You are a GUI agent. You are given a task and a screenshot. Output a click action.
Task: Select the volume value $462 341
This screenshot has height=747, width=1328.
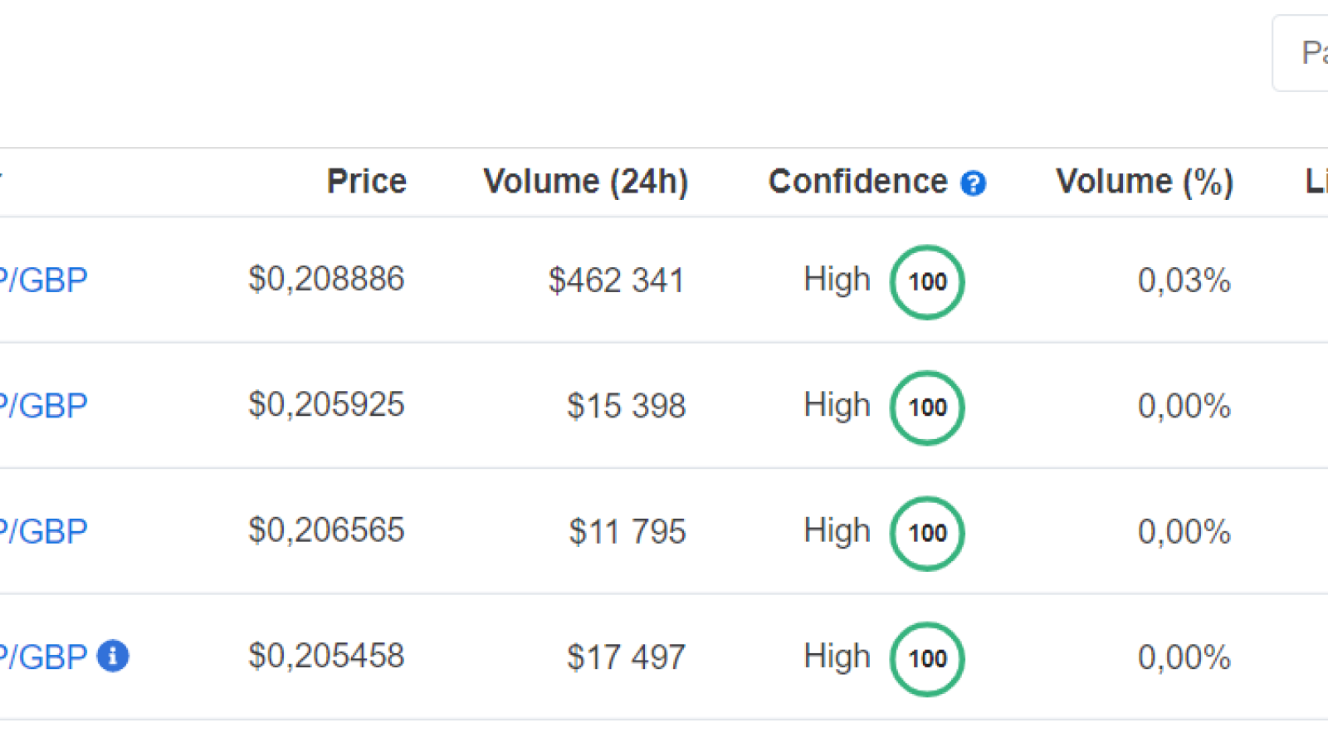(x=617, y=281)
